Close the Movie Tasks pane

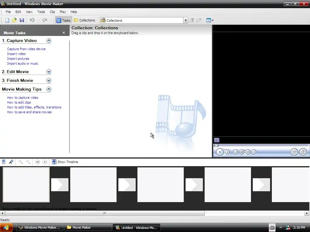tap(64, 33)
